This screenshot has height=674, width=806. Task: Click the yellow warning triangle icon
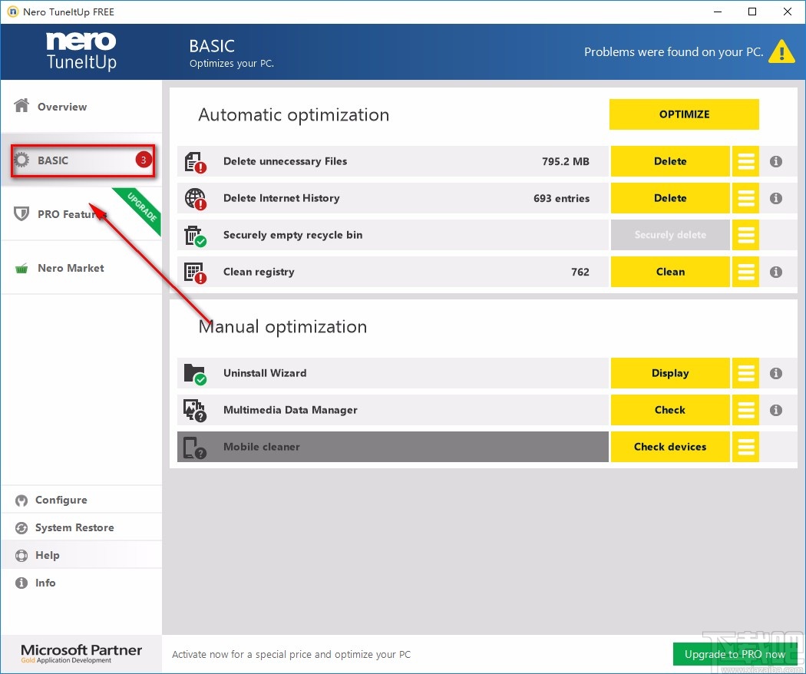(x=781, y=52)
